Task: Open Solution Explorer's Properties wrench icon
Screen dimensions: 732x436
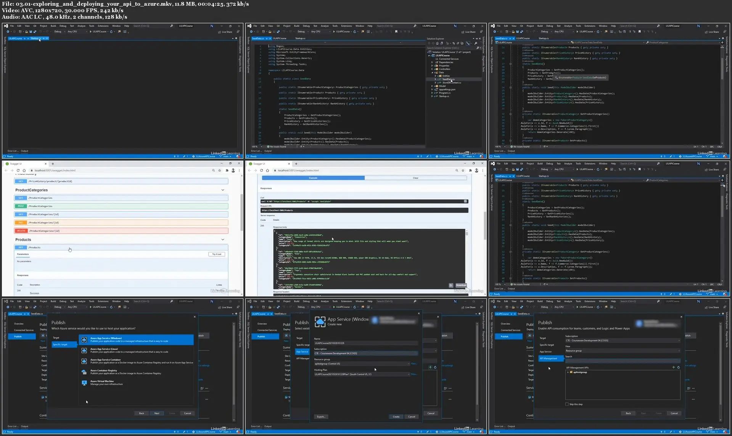Action: [x=476, y=43]
